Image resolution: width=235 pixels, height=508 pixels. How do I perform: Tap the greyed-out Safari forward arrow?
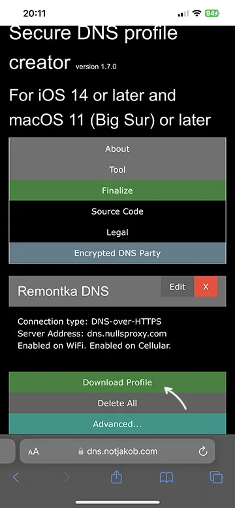click(x=67, y=477)
